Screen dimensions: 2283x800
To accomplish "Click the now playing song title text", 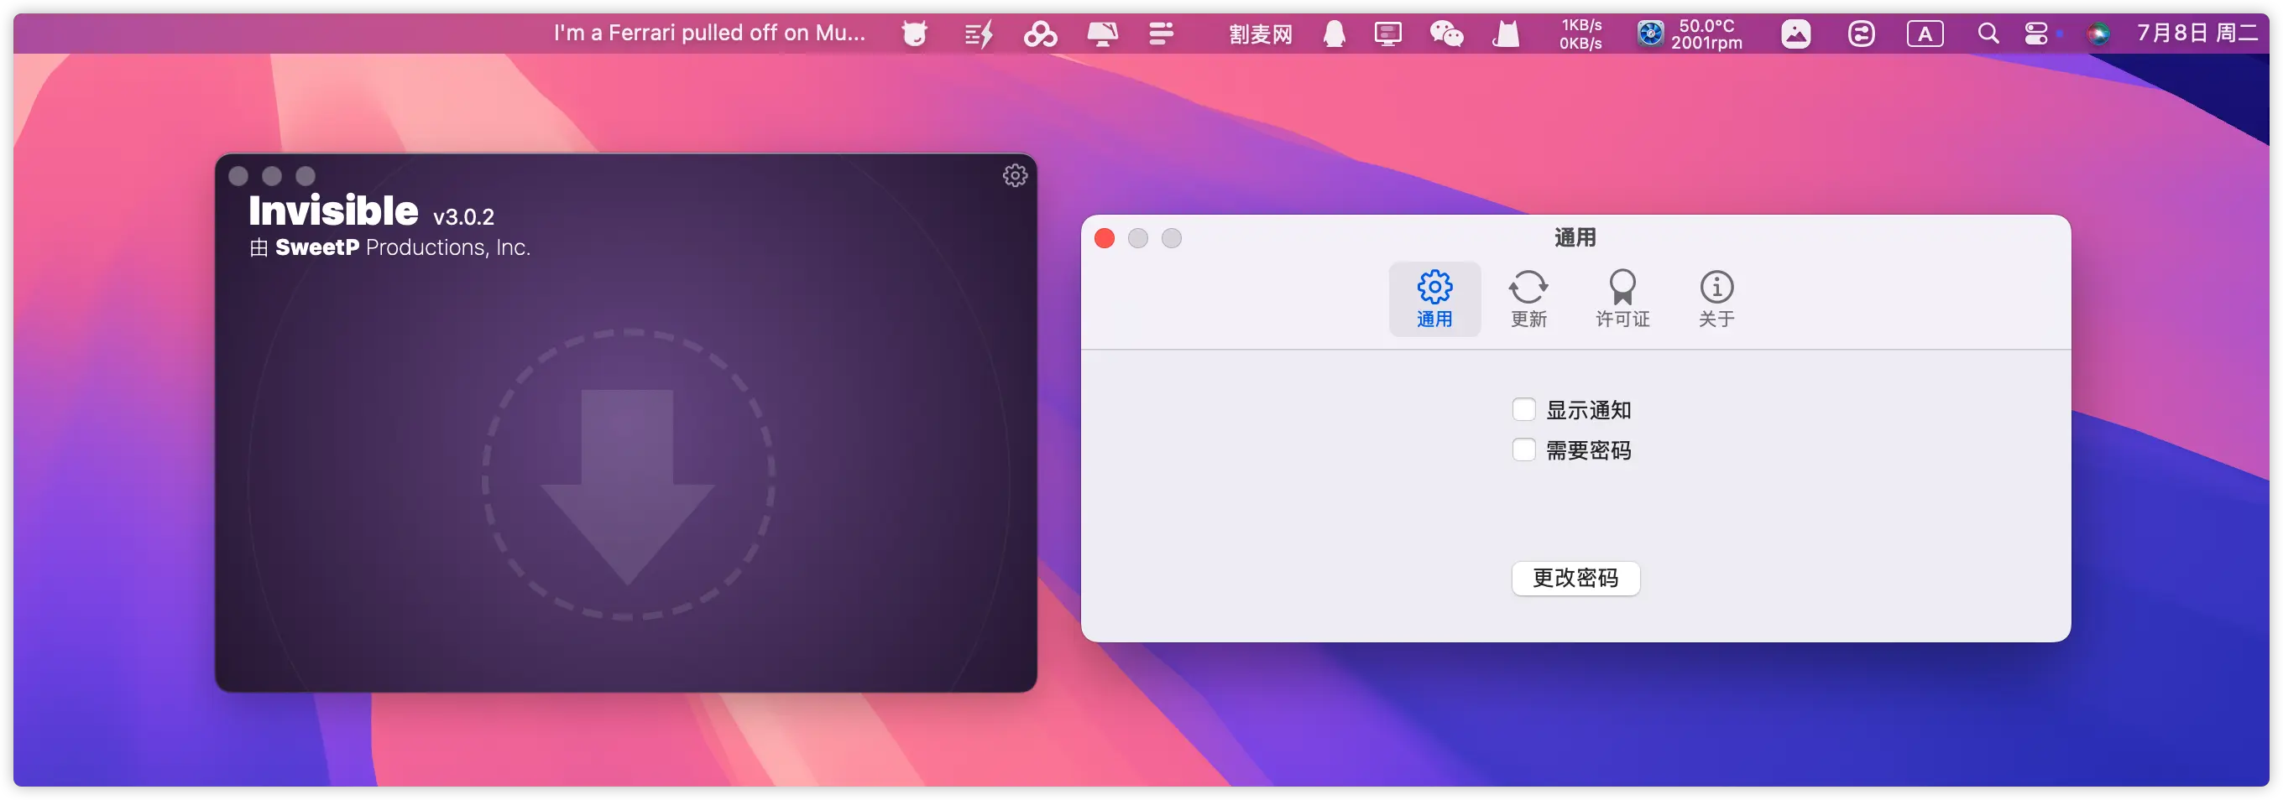I will click(709, 33).
